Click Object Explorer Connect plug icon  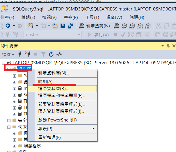20,54
